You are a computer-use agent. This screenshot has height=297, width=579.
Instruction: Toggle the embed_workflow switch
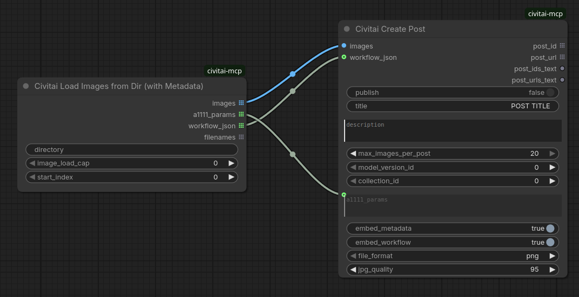550,243
